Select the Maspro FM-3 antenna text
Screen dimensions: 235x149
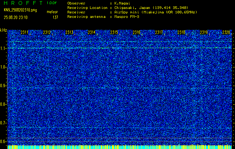pyautogui.click(x=127, y=17)
